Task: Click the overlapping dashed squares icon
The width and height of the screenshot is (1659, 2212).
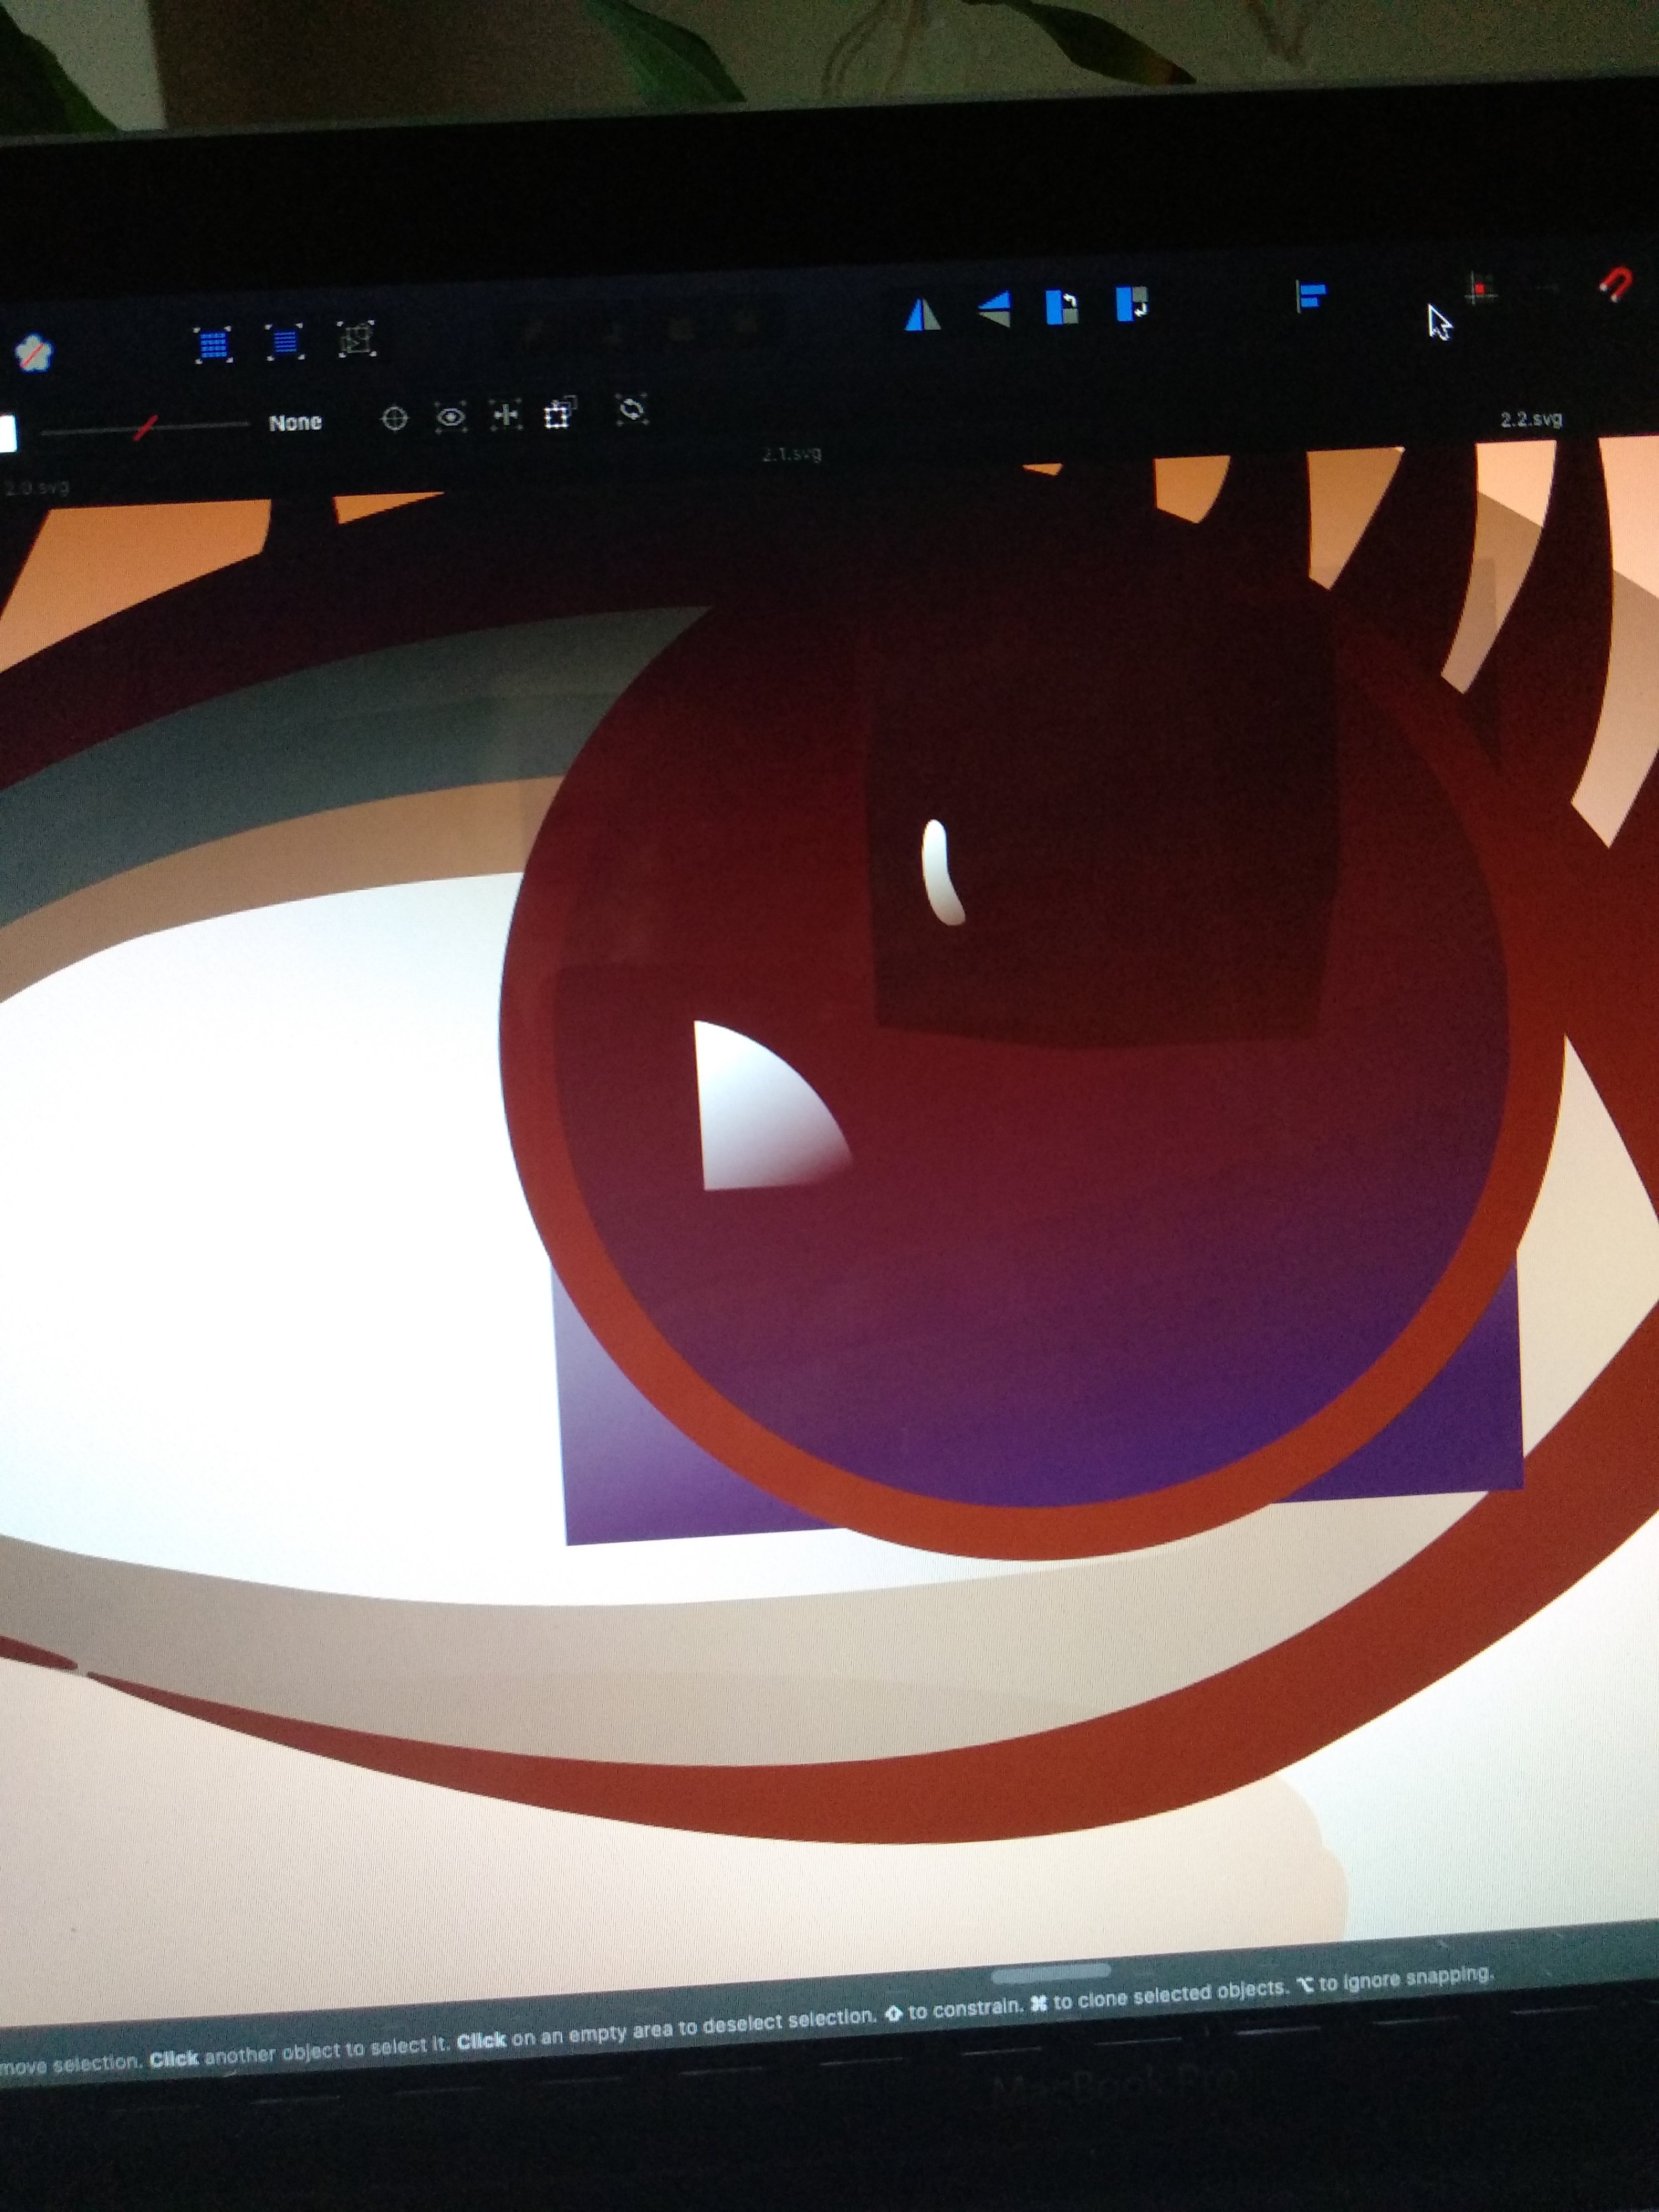Action: [559, 413]
